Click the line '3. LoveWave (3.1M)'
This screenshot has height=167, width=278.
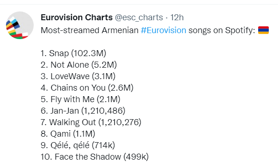click(78, 76)
